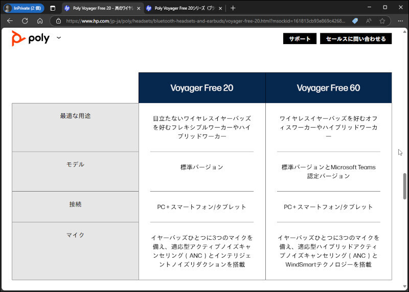409x292 pixels.
Task: Click the Voyager Free 60 PC+スマートフォン cell
Action: pos(329,207)
